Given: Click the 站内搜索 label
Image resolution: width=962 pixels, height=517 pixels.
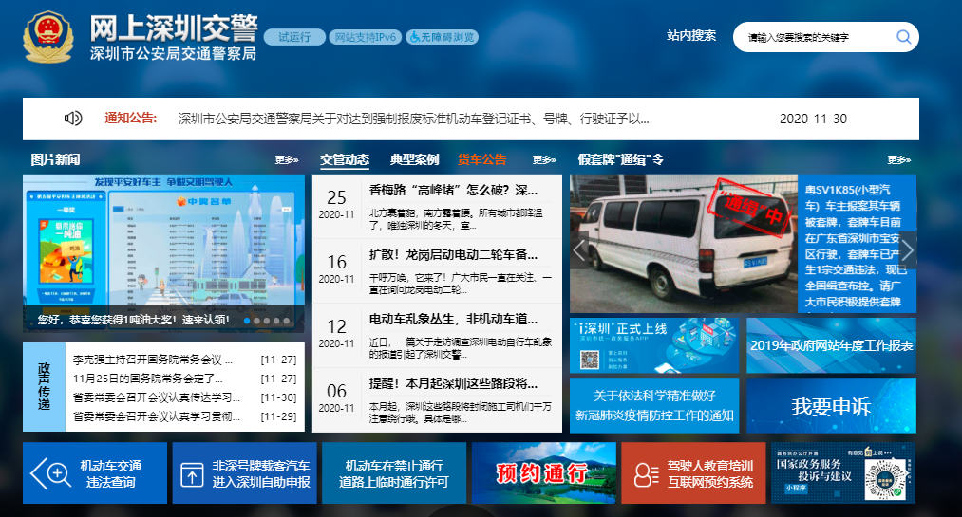Looking at the screenshot, I should tap(691, 35).
